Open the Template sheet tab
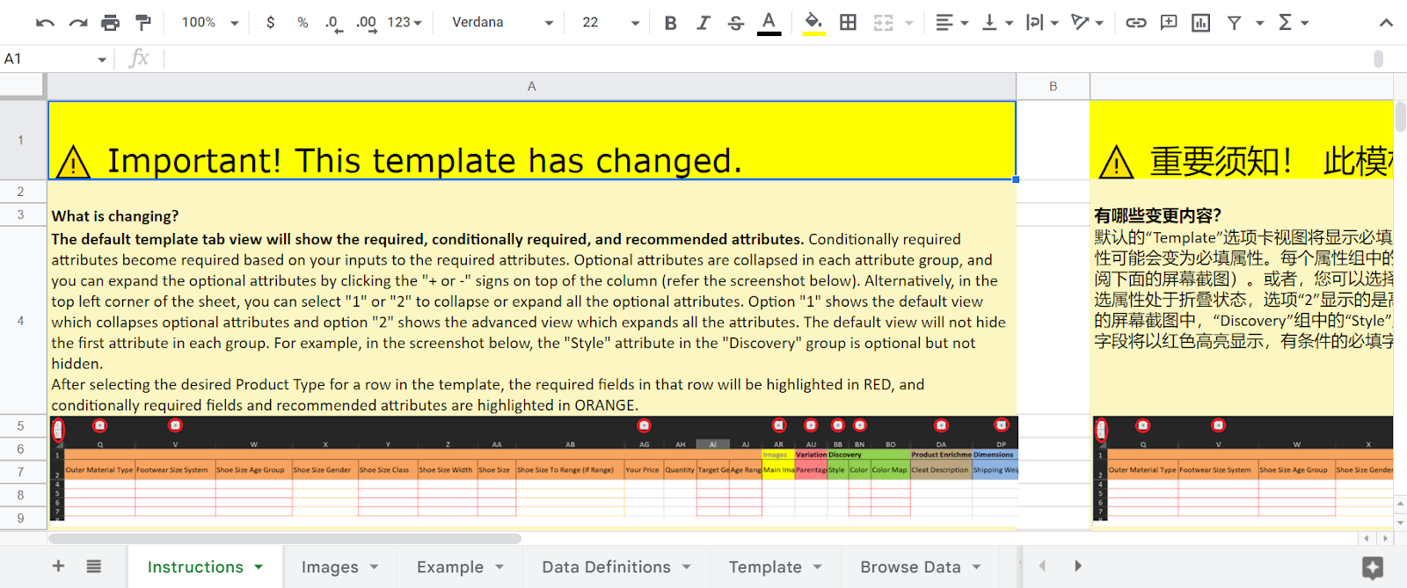Screen dimensions: 1407x588 point(764,567)
